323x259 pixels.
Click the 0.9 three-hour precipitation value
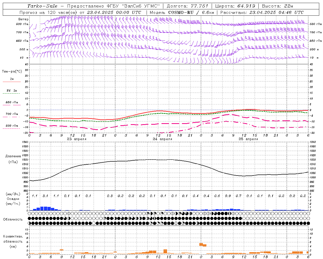point(228,196)
